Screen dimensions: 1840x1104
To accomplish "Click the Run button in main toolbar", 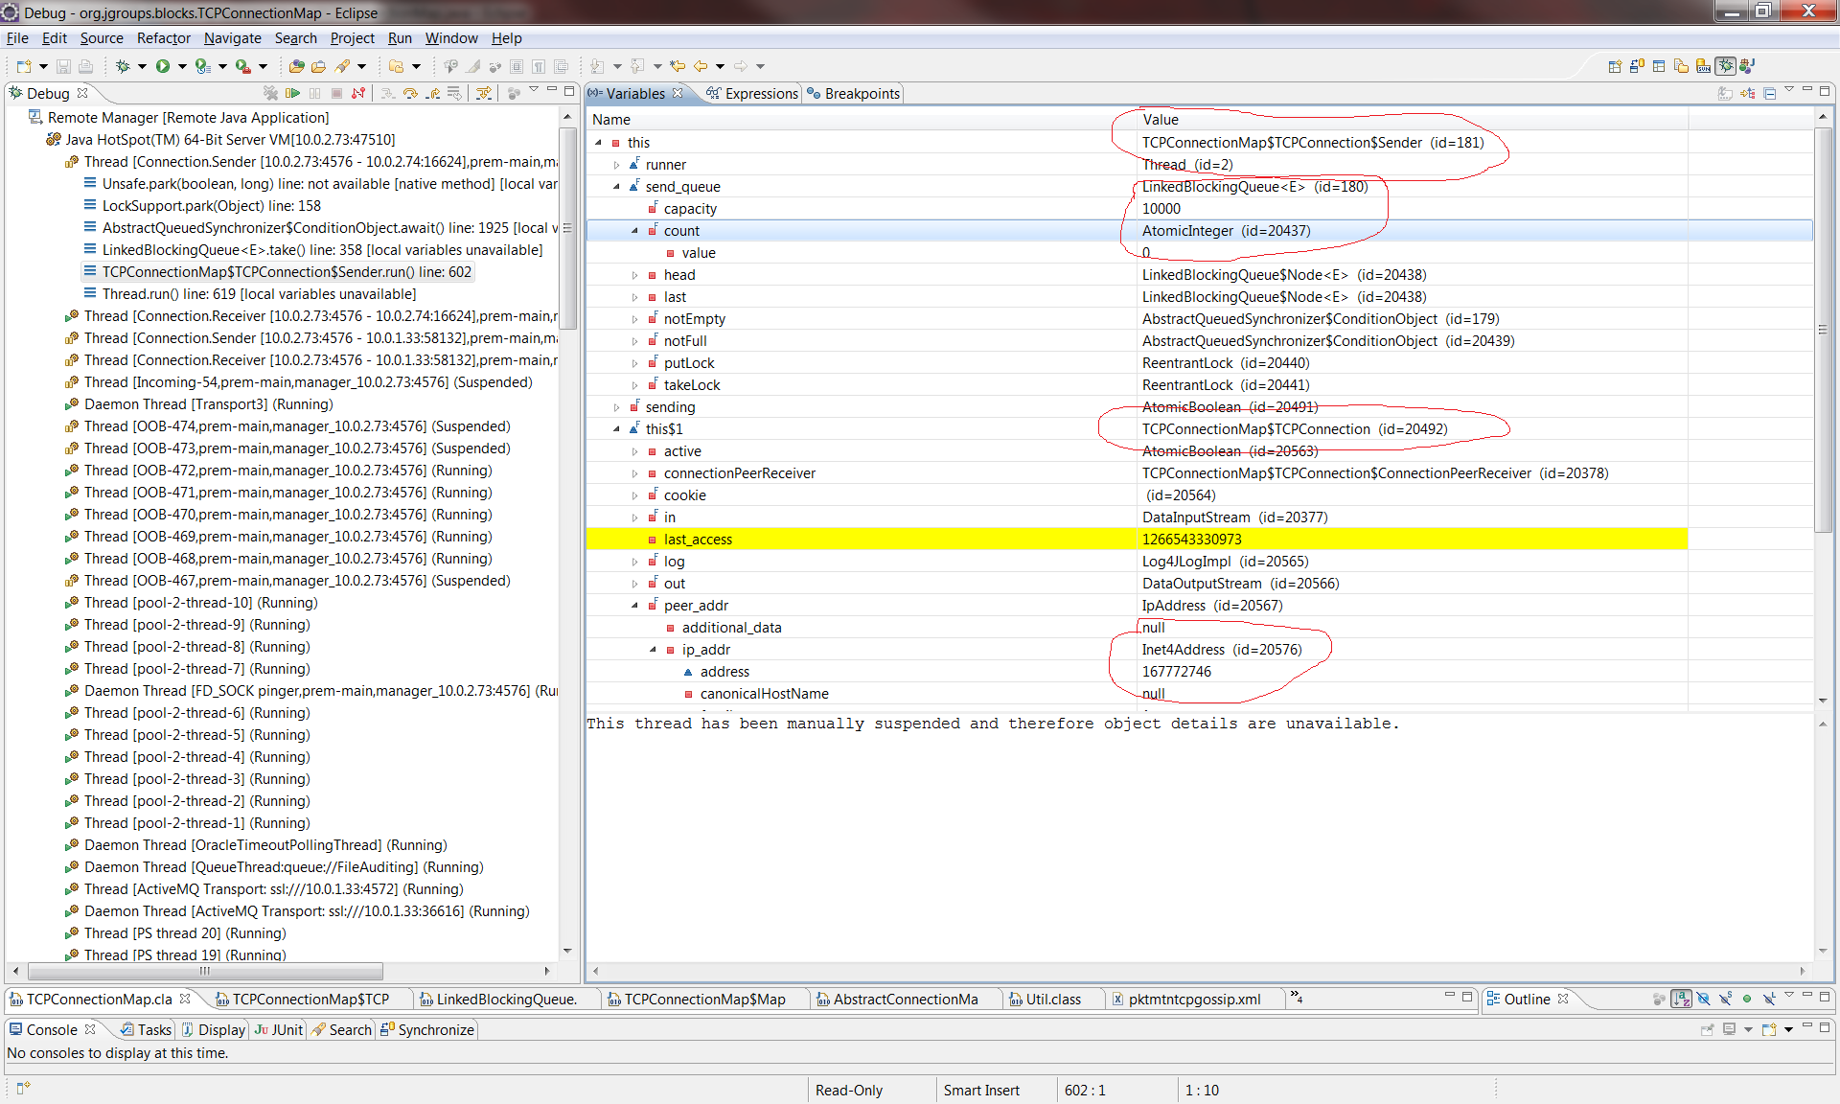I will (163, 66).
